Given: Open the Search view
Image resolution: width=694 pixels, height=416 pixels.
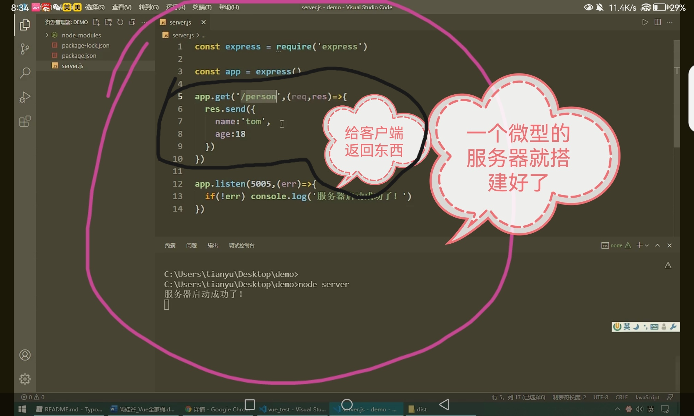Looking at the screenshot, I should pyautogui.click(x=25, y=73).
